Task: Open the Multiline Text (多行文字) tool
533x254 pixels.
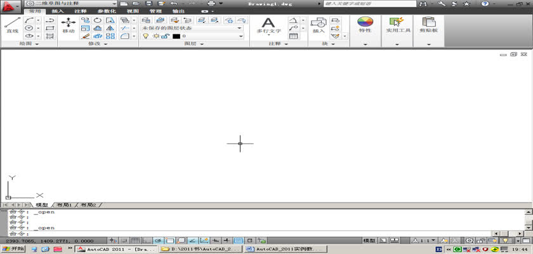Action: (x=268, y=25)
